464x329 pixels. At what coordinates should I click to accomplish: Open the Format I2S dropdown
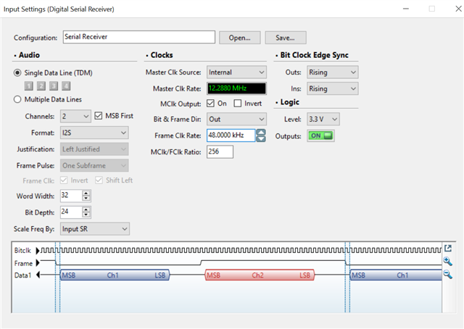pos(94,133)
